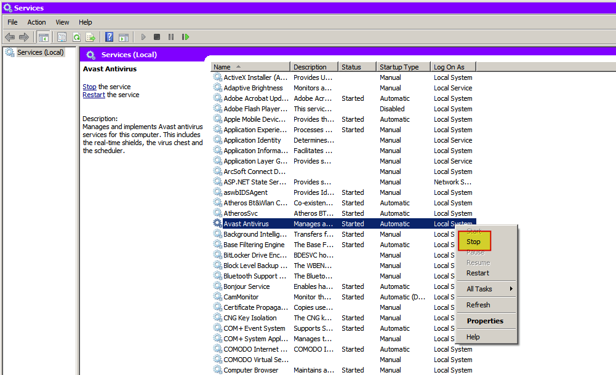
Task: Click the Export List toolbar icon
Action: click(90, 36)
